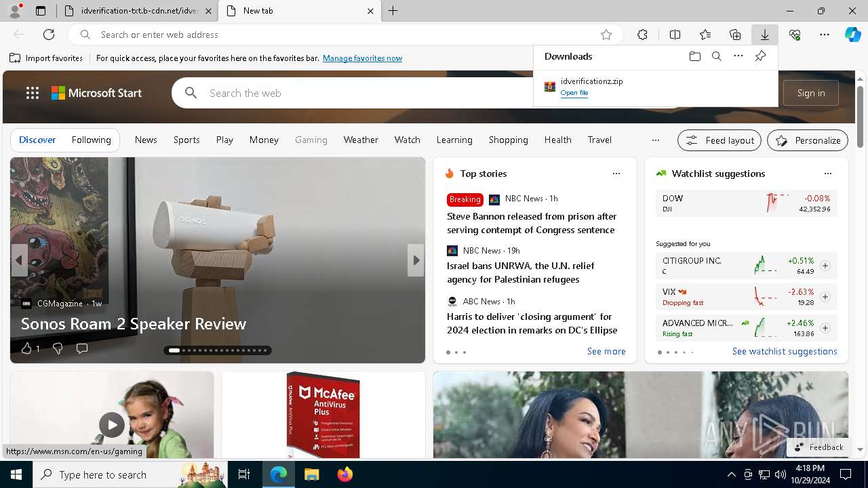
Task: Play the video on girl thumbnail
Action: tap(112, 424)
